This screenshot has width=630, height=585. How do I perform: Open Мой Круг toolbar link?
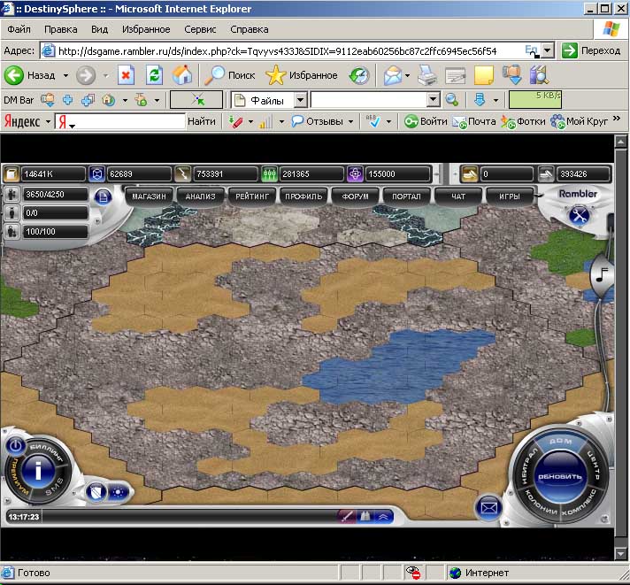[x=579, y=121]
